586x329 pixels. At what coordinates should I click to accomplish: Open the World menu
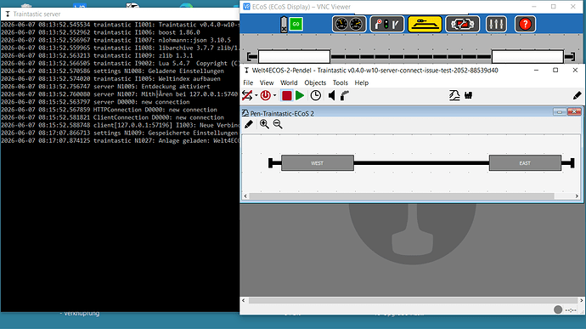[x=289, y=82]
